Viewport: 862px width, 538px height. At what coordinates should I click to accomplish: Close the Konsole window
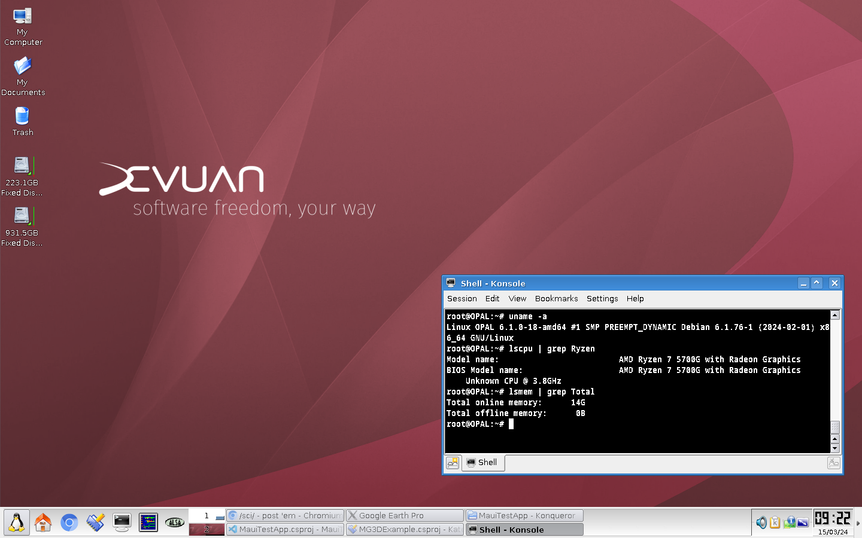click(x=834, y=283)
